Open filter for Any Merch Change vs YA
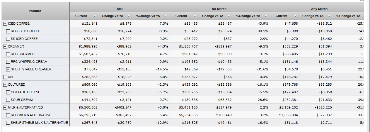This screenshot has width=370, height=132. [x=329, y=16]
